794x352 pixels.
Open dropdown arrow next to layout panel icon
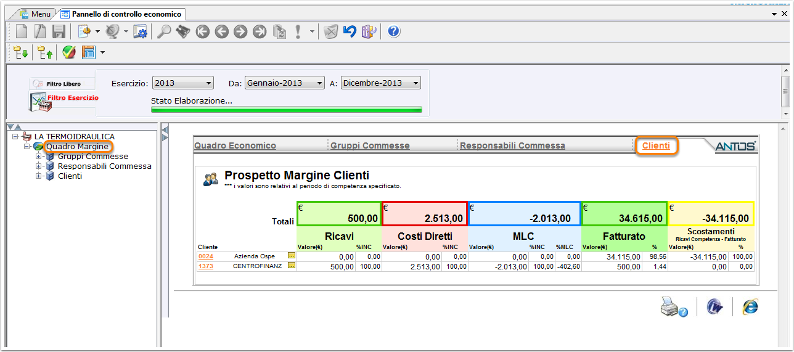102,53
